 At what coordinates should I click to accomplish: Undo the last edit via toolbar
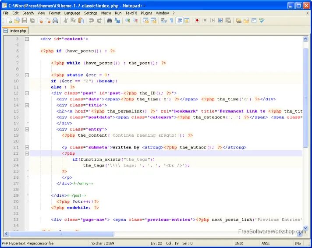[91, 21]
